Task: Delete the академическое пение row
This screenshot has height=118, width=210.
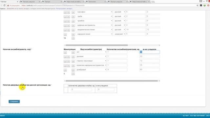Action: (73, 30)
